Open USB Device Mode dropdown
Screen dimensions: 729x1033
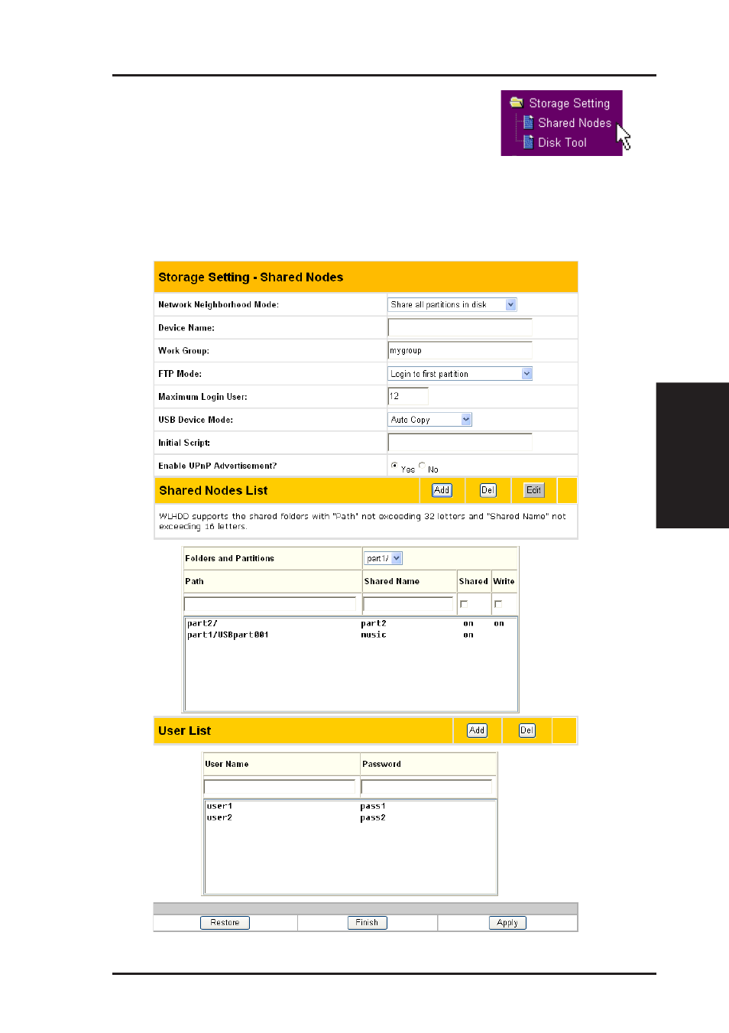430,420
